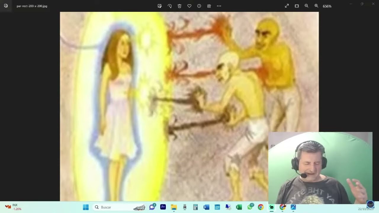Close the Photos window

(x=373, y=4)
